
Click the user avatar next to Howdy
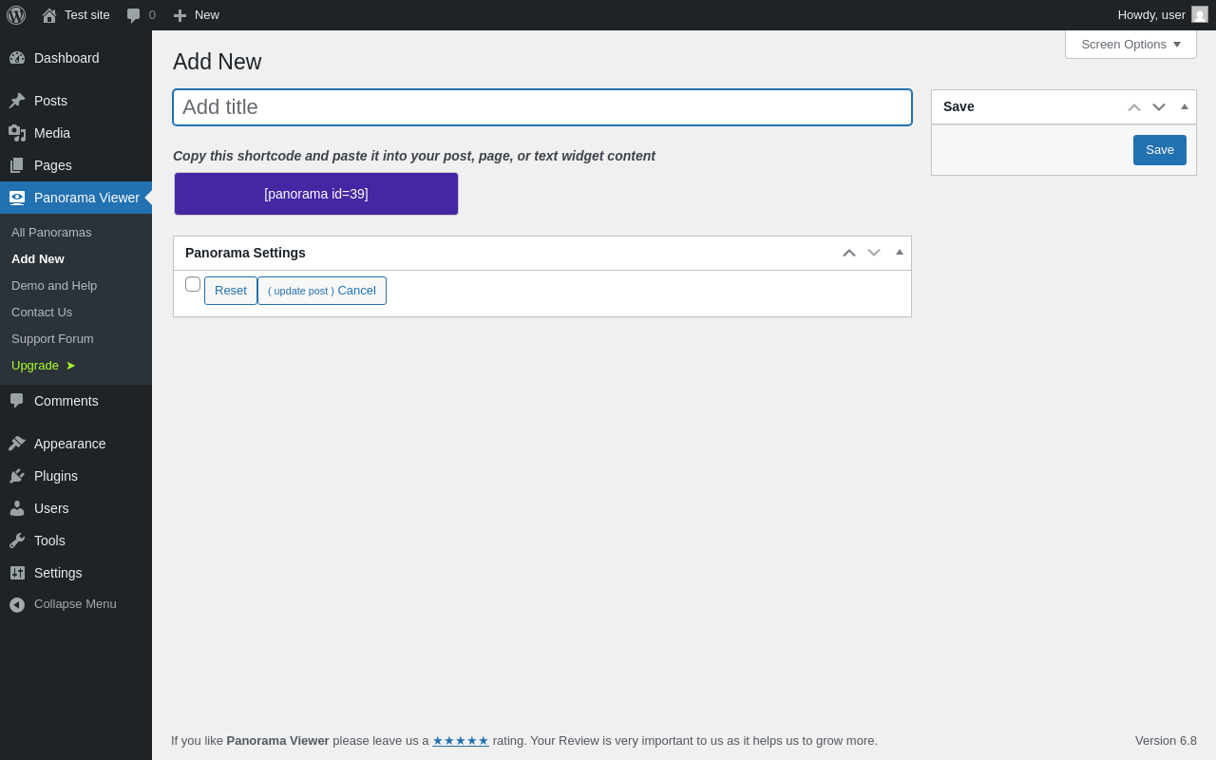click(x=1200, y=14)
